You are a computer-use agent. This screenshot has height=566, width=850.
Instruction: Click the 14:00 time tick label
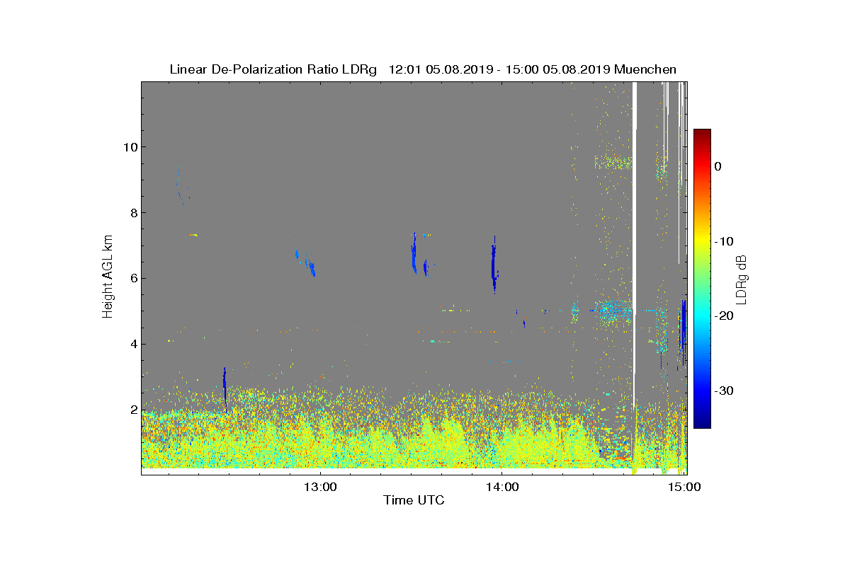501,487
